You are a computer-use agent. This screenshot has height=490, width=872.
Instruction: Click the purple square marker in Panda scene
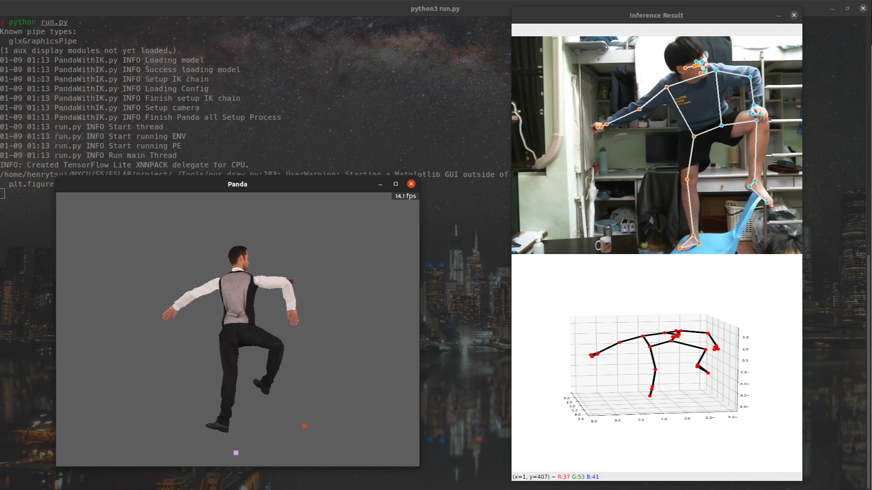pos(236,452)
